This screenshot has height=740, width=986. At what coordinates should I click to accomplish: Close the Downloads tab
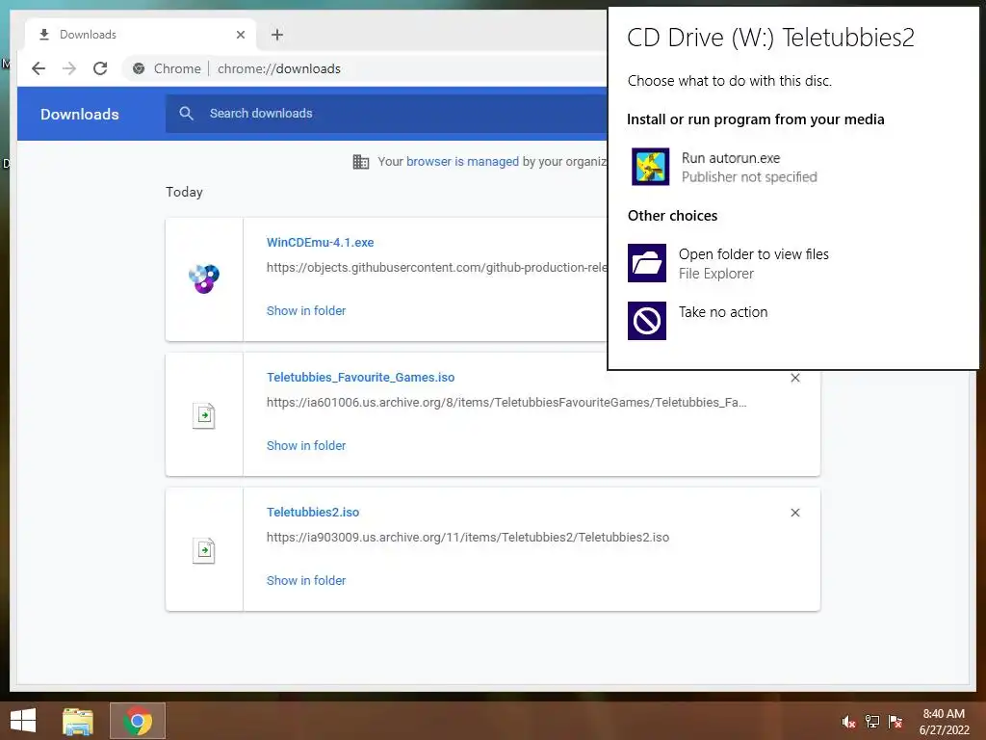(x=240, y=35)
